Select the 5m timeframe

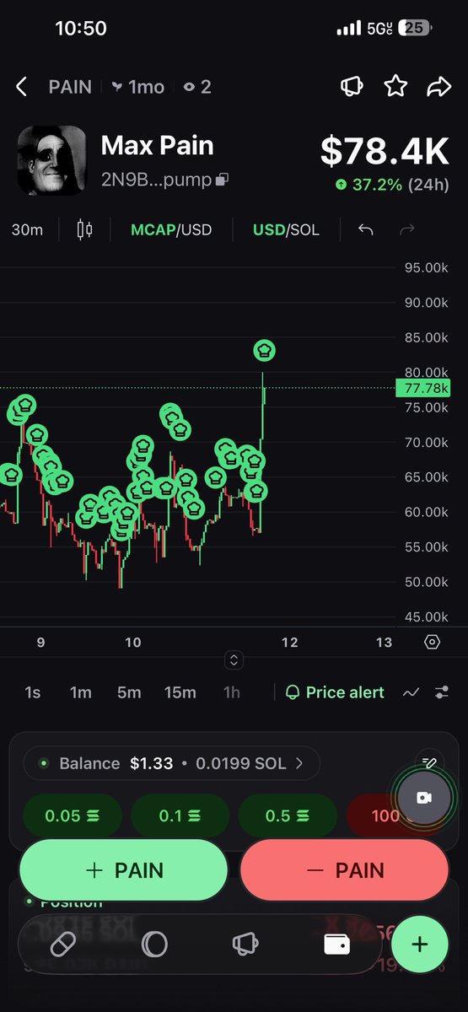pos(129,692)
